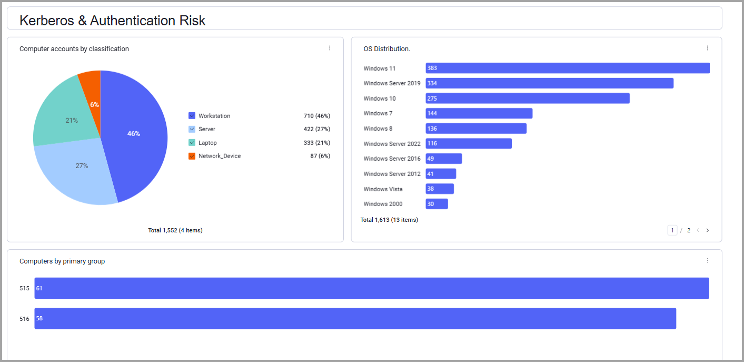Screen dimensions: 744x362
Task: Select the Windows Server 2016 bar showing 49
Action: 444,159
